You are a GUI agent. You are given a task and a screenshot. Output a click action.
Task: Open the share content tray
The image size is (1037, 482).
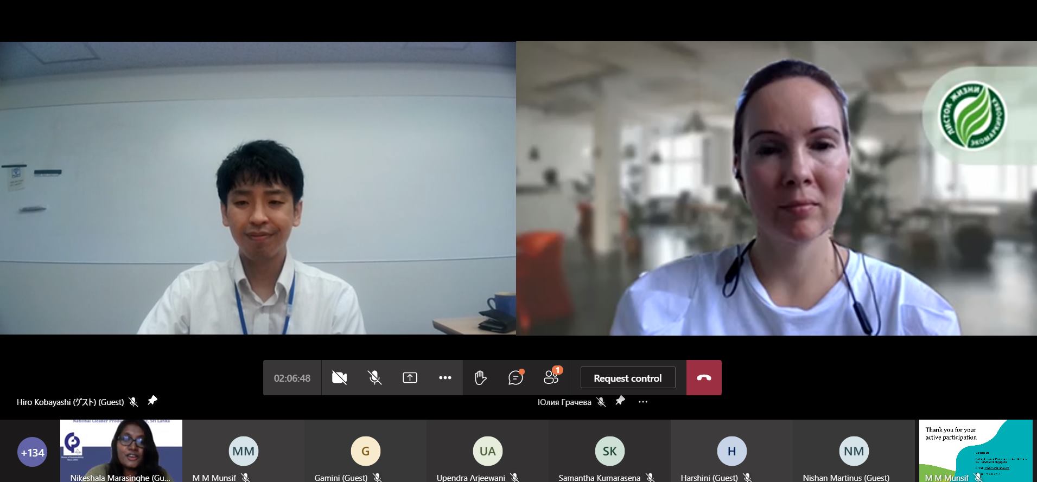(x=410, y=378)
